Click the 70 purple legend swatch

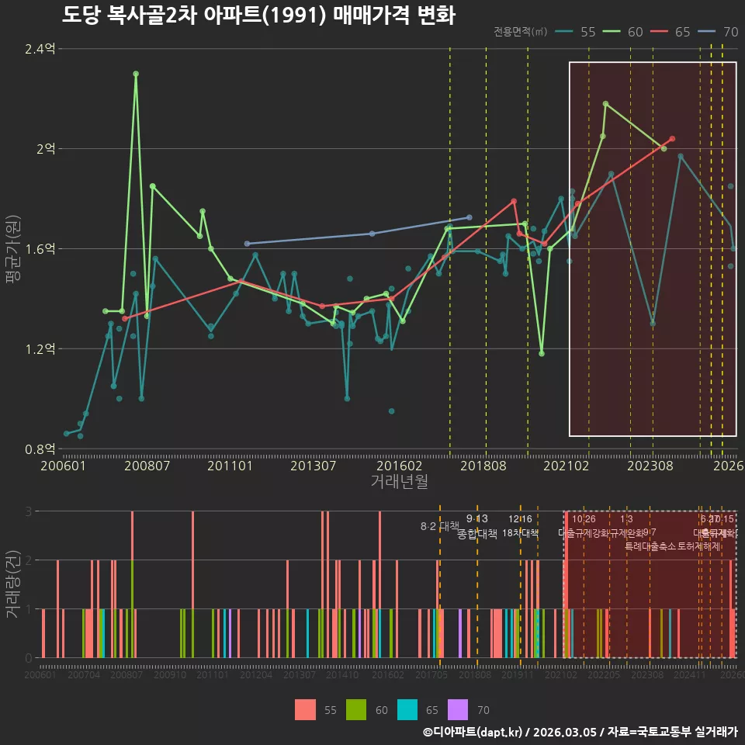[458, 710]
